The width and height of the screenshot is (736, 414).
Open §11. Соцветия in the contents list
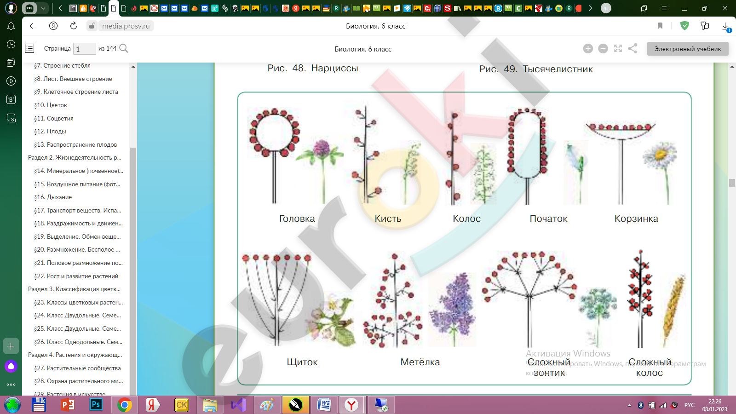coord(54,118)
